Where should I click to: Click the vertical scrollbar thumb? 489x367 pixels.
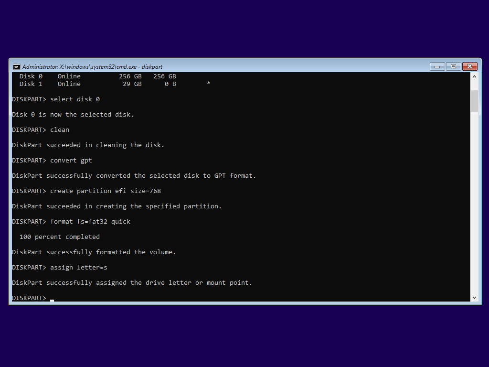474,101
